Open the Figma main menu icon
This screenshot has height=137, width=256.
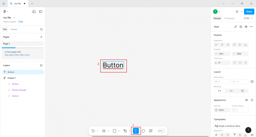point(5,12)
